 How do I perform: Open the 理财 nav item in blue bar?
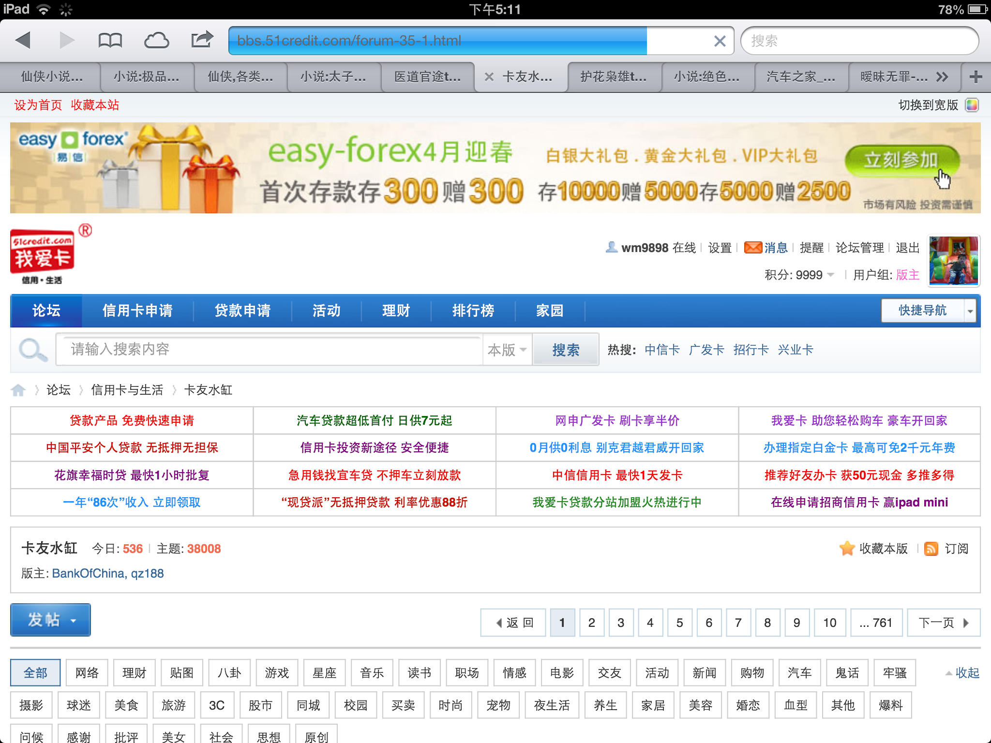point(396,311)
